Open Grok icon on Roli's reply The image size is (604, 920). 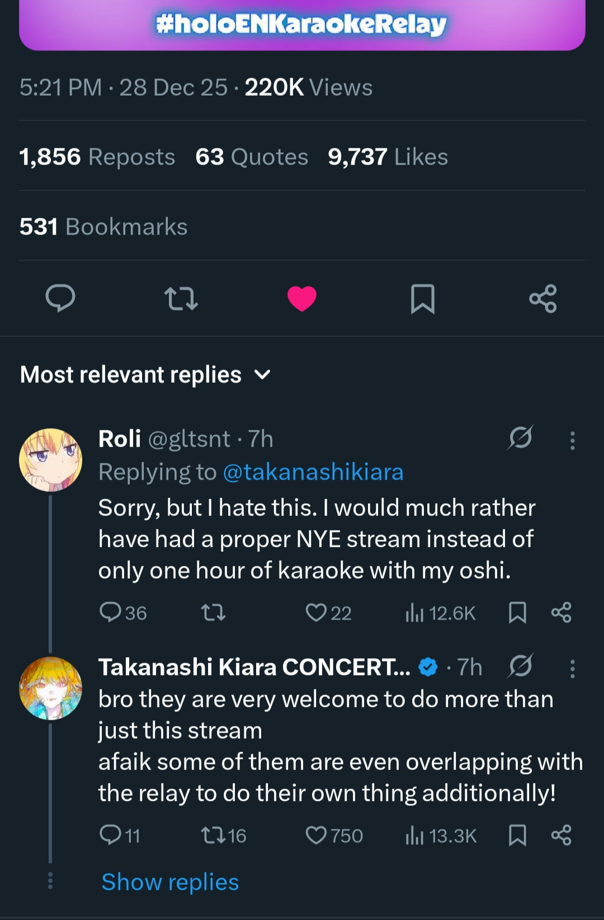click(520, 438)
